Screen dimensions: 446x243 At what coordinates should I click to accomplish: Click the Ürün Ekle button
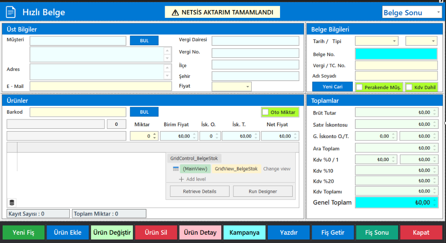68,233
